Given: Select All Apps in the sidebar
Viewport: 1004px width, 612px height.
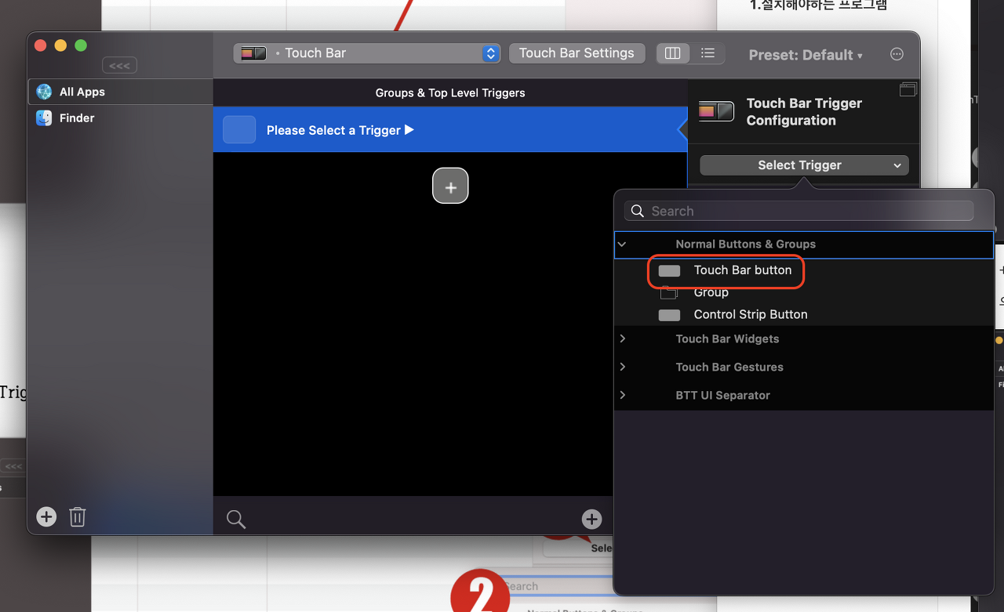Looking at the screenshot, I should (x=121, y=92).
